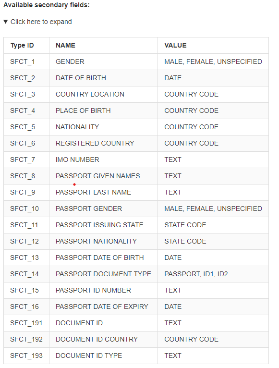Viewport: 279px width, 368px height.
Task: Click the SFCT_16 type ID cell
Action: [26, 307]
